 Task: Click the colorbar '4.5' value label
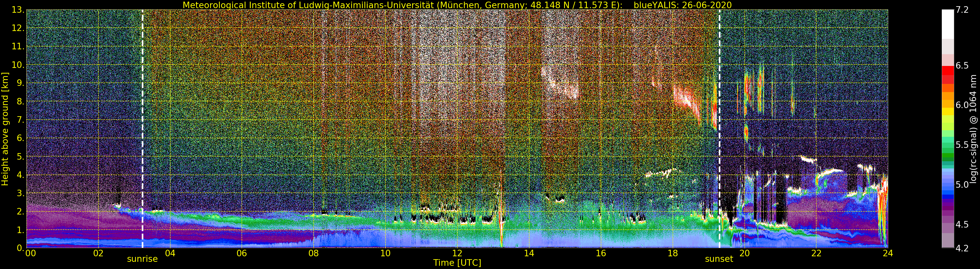pyautogui.click(x=962, y=224)
